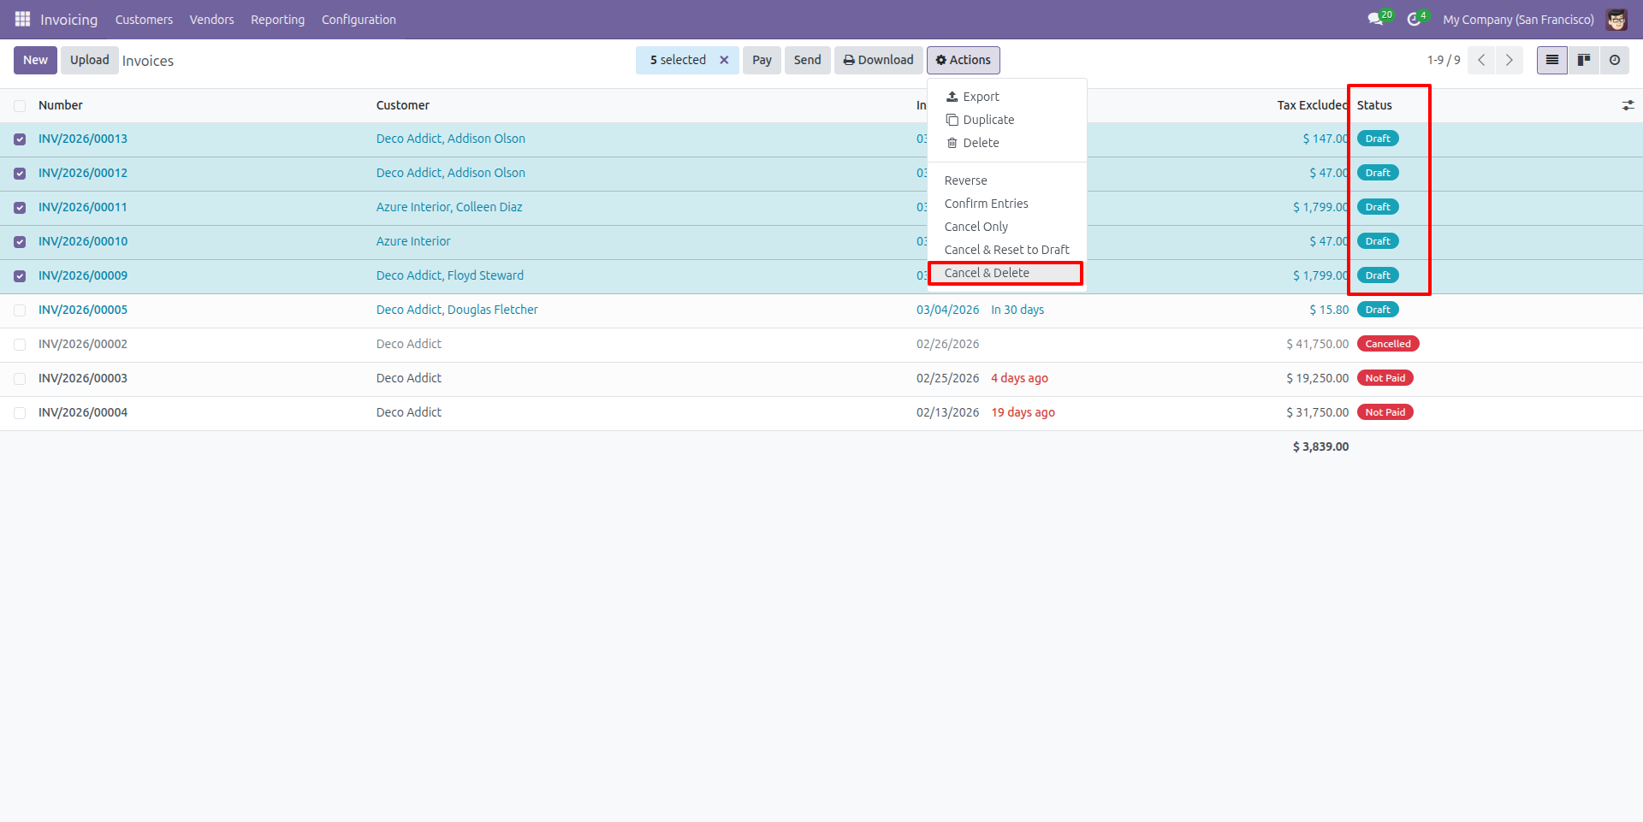Choose Cancel & Reset to Draft
This screenshot has height=822, width=1643.
coord(1007,250)
